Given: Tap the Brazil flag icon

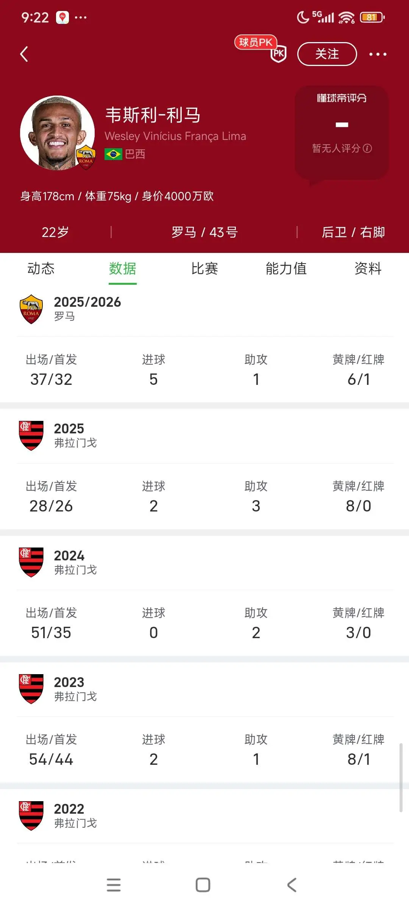Looking at the screenshot, I should pos(113,154).
